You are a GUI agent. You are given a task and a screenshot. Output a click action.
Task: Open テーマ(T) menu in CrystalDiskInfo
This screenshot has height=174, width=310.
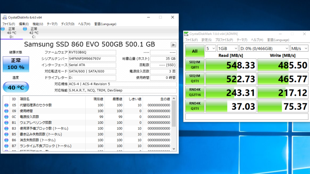pos(52,24)
